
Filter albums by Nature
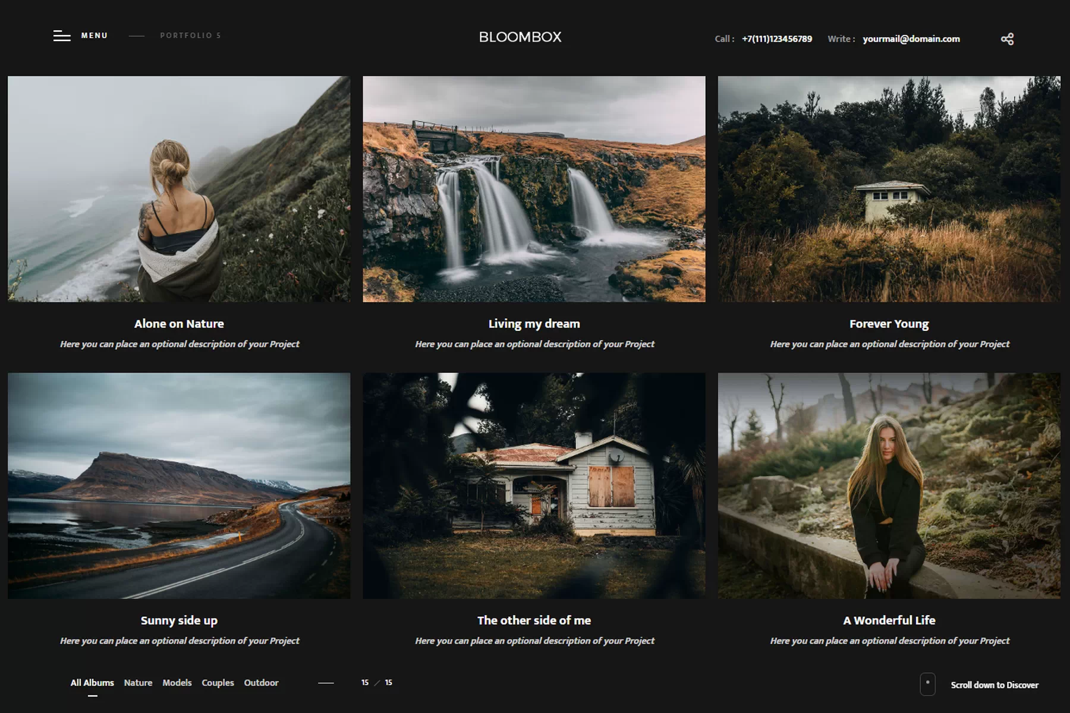pyautogui.click(x=138, y=683)
